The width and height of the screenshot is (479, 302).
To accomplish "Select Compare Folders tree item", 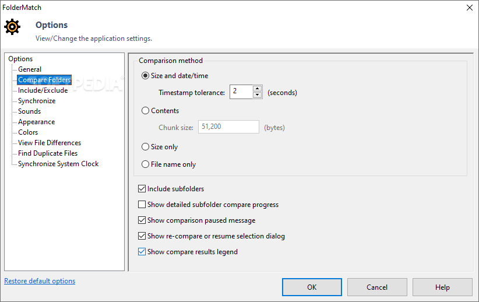I will click(x=44, y=80).
